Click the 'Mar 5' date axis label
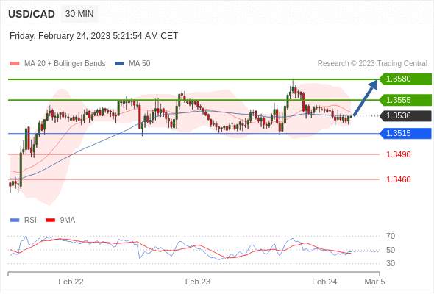The image size is (434, 294). 374,282
